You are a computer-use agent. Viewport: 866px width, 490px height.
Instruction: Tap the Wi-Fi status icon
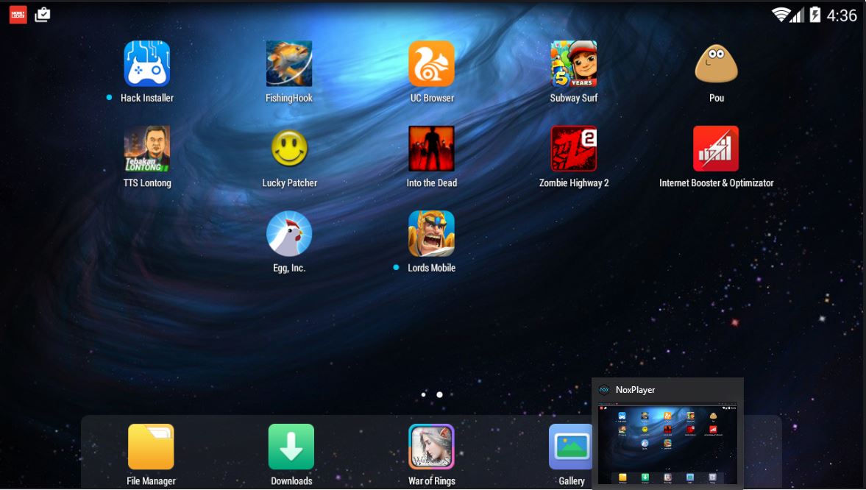[780, 15]
